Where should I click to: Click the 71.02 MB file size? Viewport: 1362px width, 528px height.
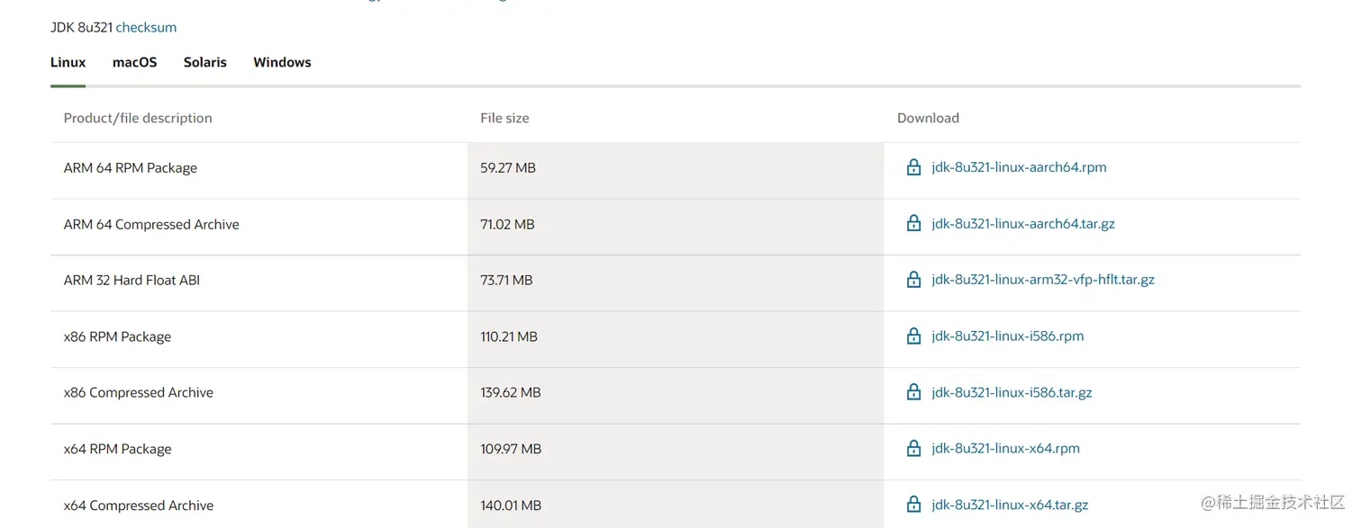click(507, 224)
